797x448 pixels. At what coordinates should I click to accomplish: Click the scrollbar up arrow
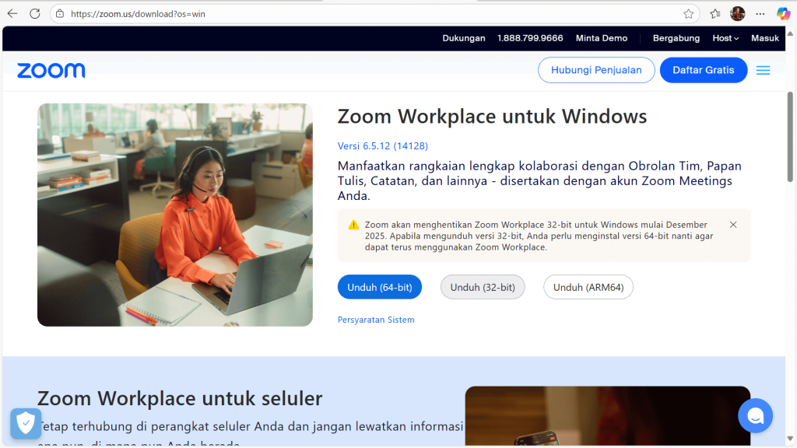point(790,33)
